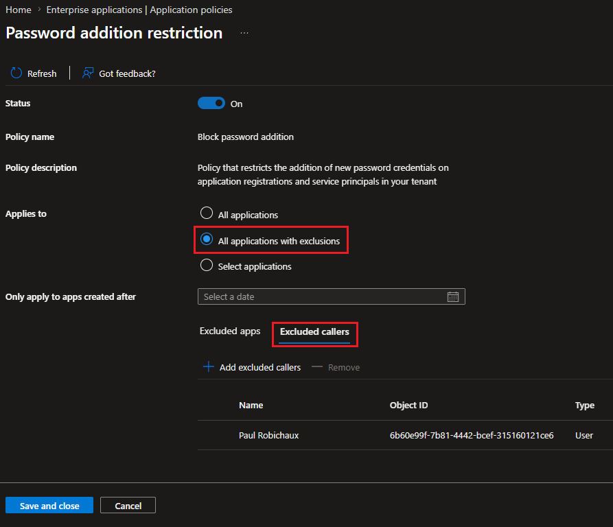Image resolution: width=613 pixels, height=527 pixels.
Task: Choose the Select applications radio button
Action: coord(207,266)
